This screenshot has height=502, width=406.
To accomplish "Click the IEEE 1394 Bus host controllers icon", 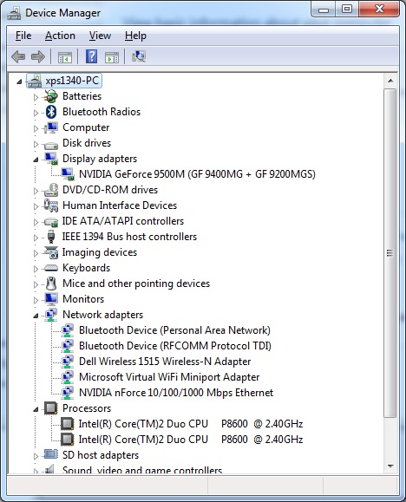I will 51,237.
